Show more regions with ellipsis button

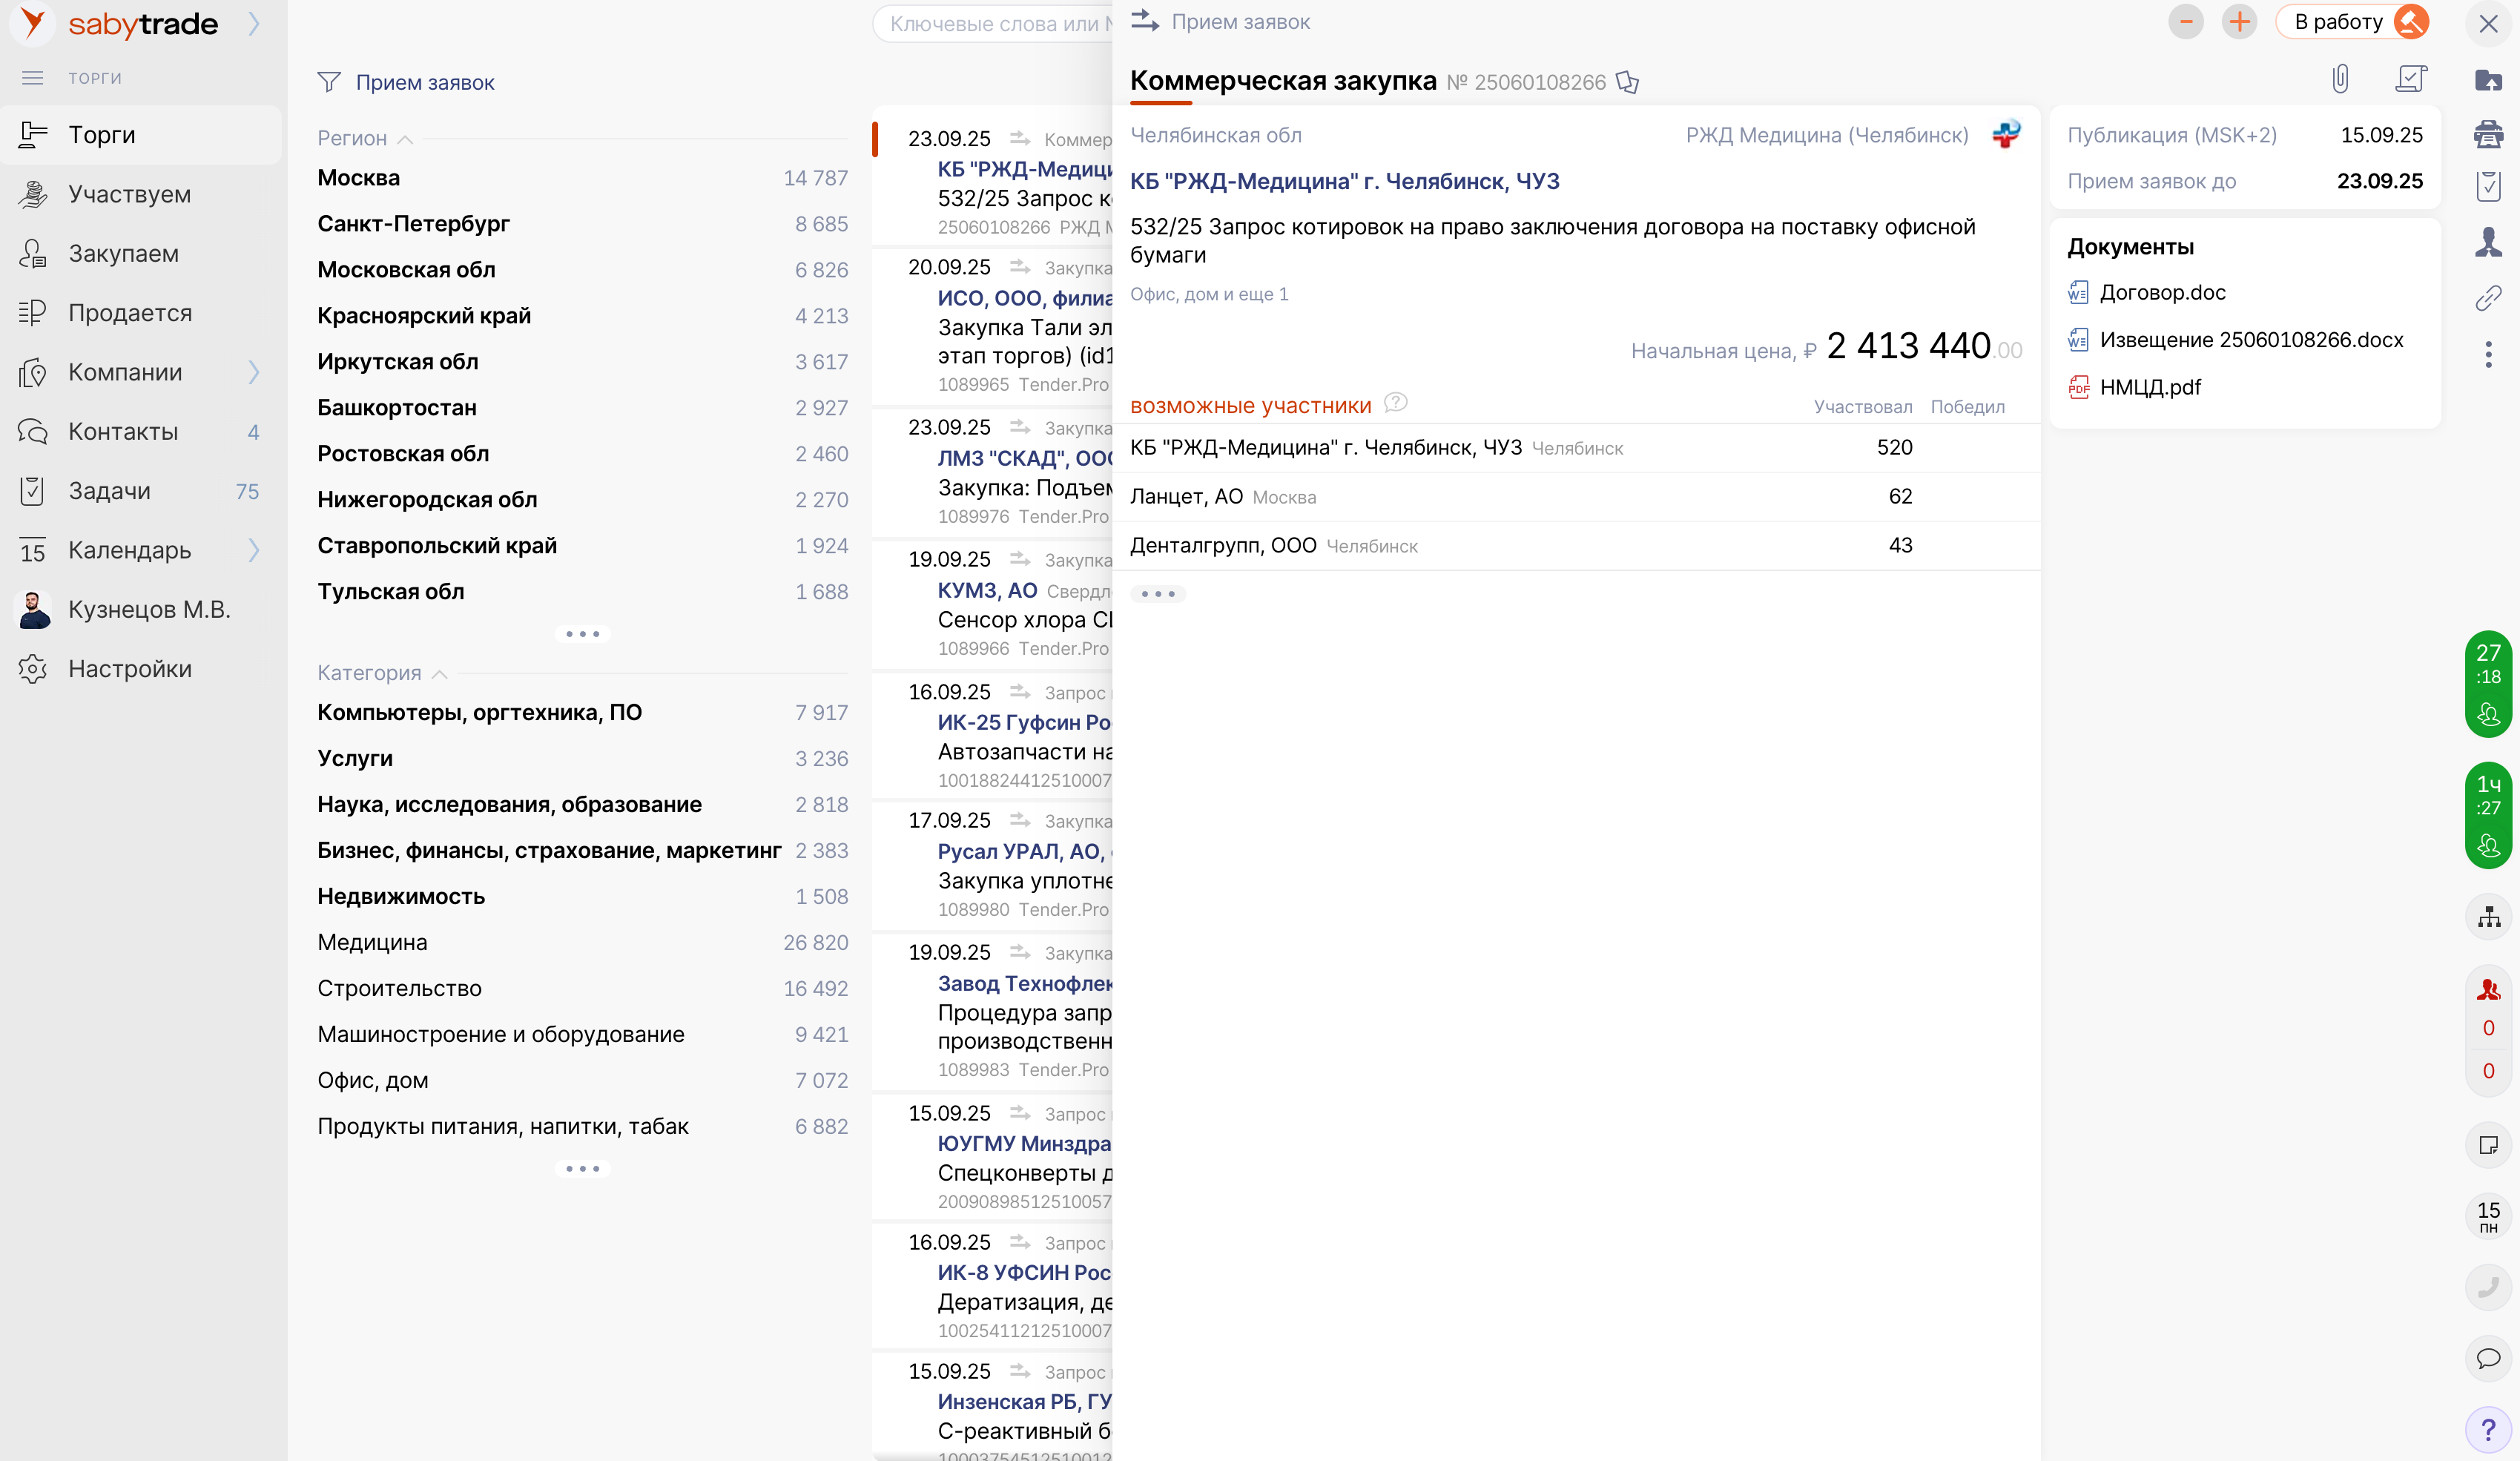[x=582, y=634]
